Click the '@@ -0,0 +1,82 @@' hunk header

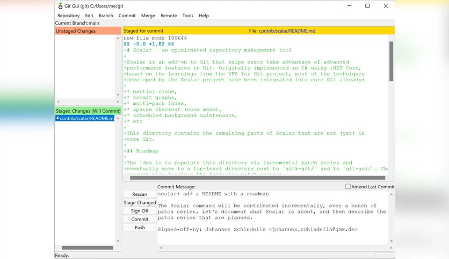(149, 44)
